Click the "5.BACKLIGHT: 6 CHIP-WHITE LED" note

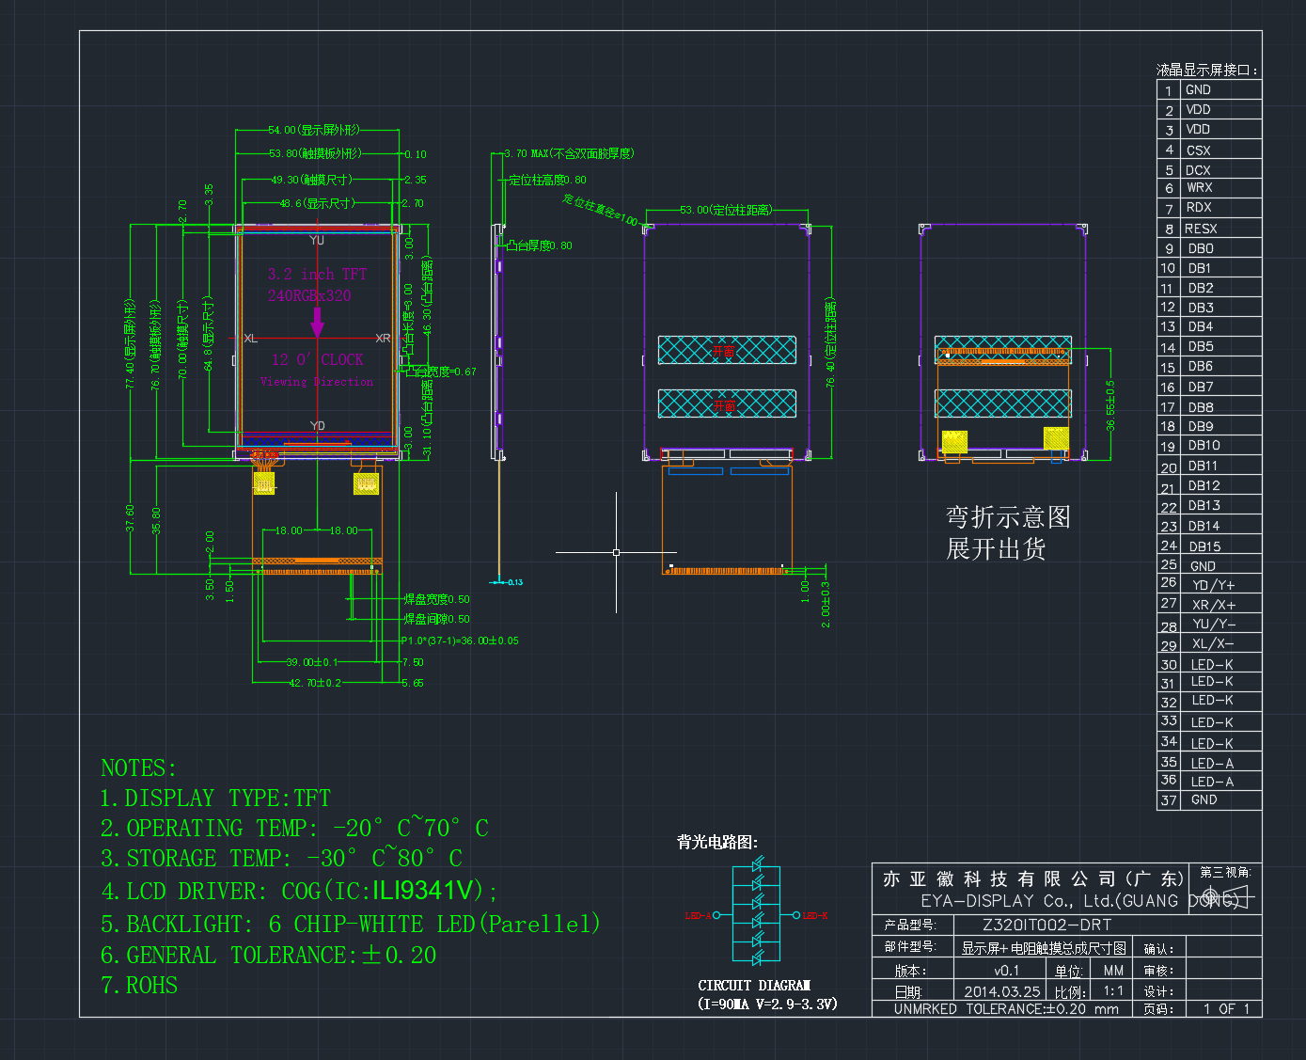(x=351, y=924)
